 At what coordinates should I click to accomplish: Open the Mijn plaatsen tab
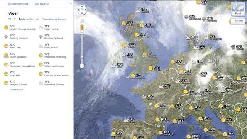coord(42,4)
